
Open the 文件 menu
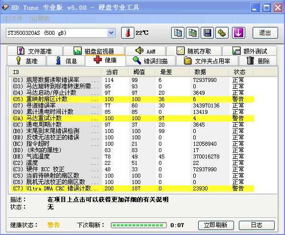point(13,19)
